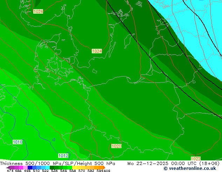Pick the dark green legend swatch above 534

[x=52, y=167]
